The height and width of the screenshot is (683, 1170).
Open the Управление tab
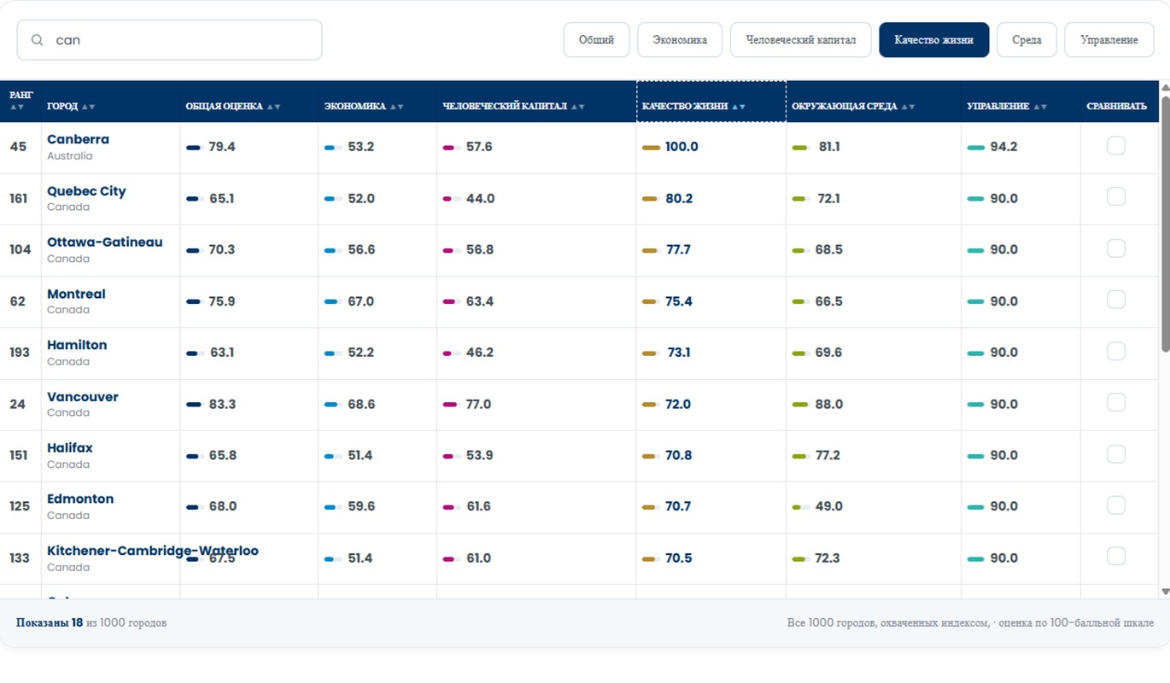[1109, 40]
